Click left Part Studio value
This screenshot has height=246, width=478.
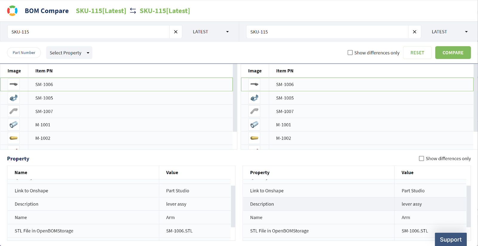(178, 191)
